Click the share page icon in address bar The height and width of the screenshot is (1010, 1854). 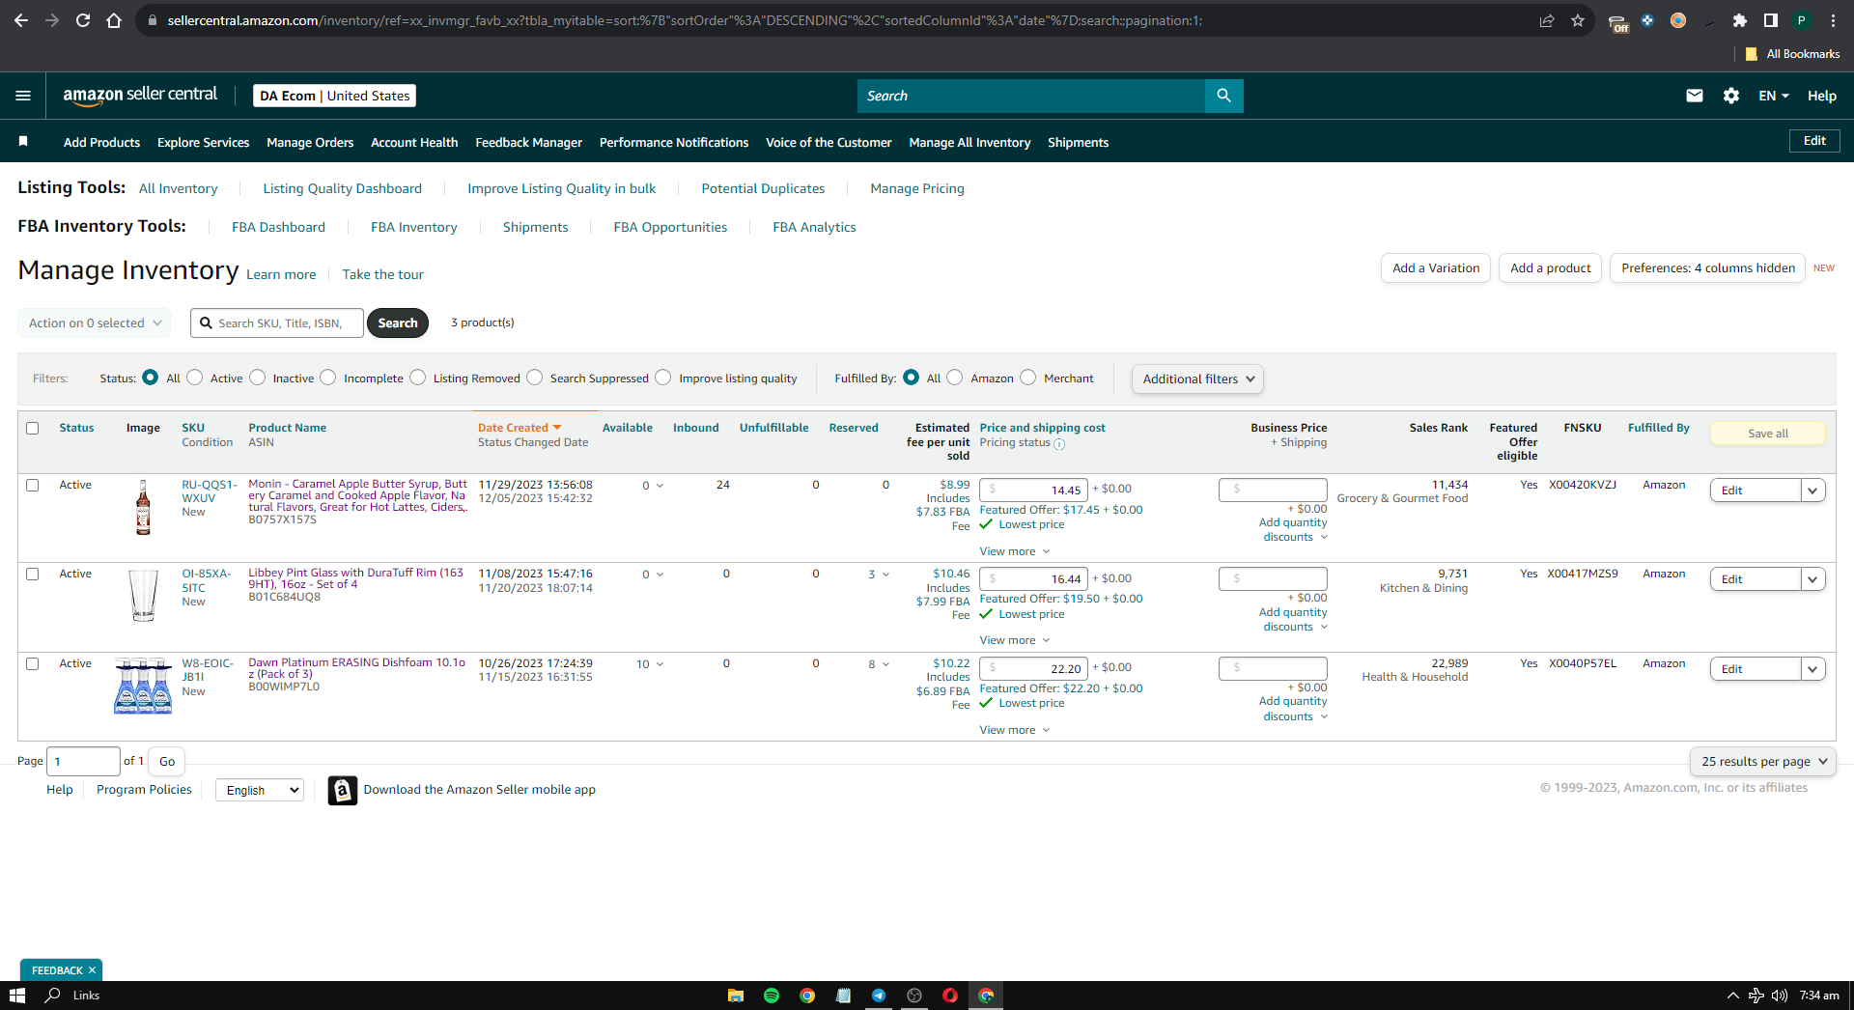pos(1547,20)
